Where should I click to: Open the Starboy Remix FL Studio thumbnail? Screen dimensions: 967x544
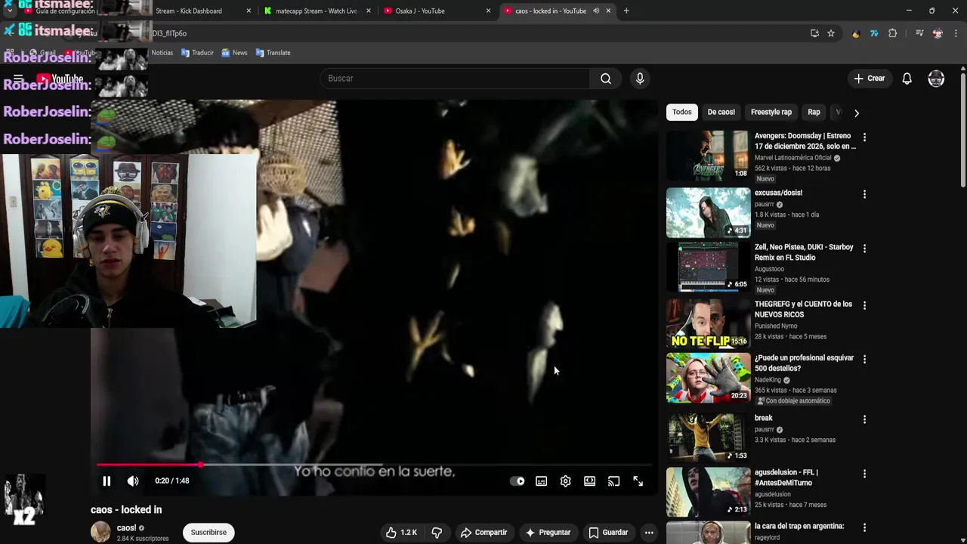708,267
